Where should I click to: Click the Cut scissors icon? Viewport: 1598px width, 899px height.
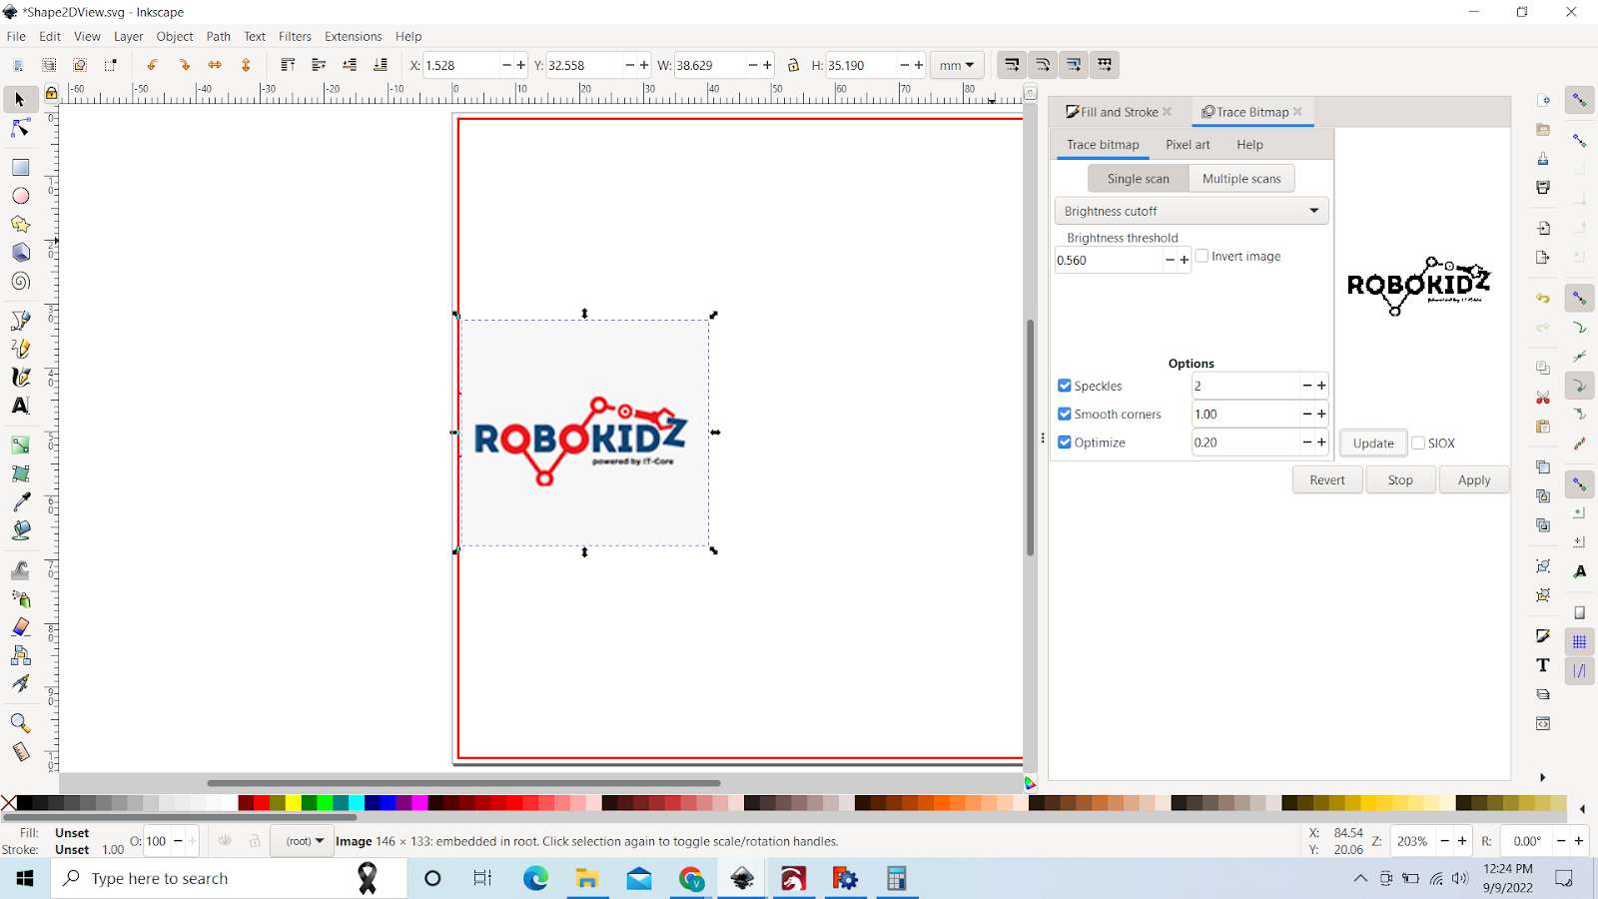[1543, 397]
